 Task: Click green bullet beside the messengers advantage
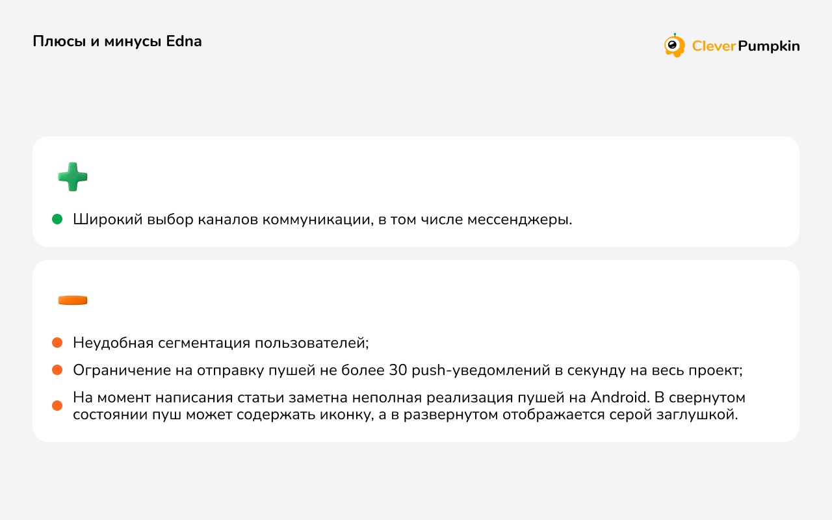pyautogui.click(x=57, y=220)
